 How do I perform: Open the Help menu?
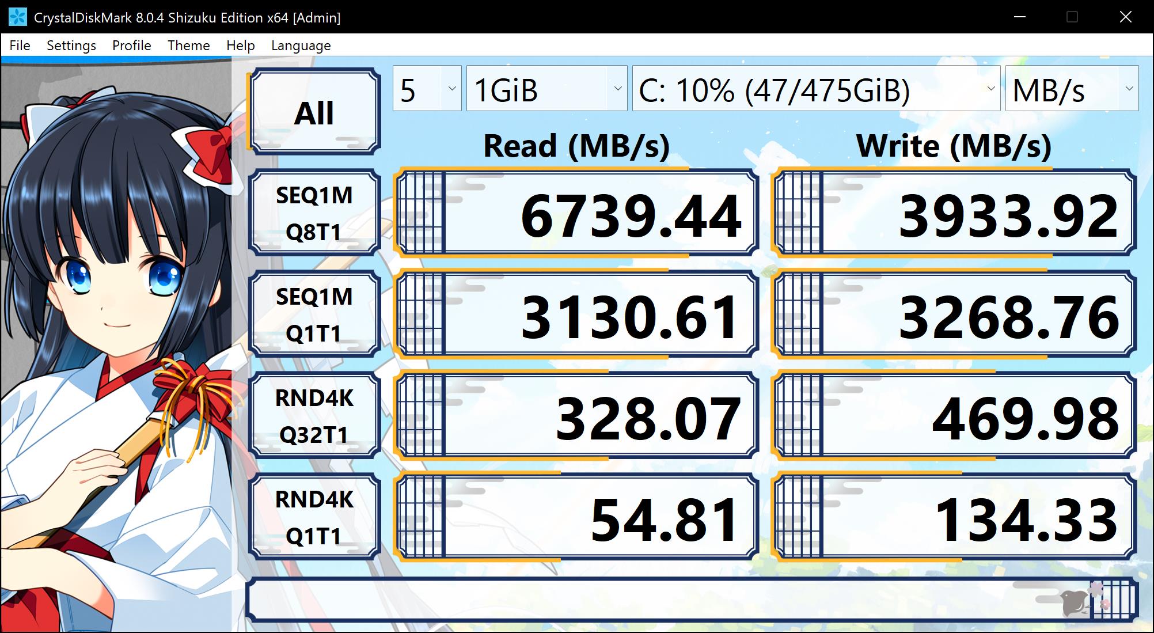[x=241, y=46]
